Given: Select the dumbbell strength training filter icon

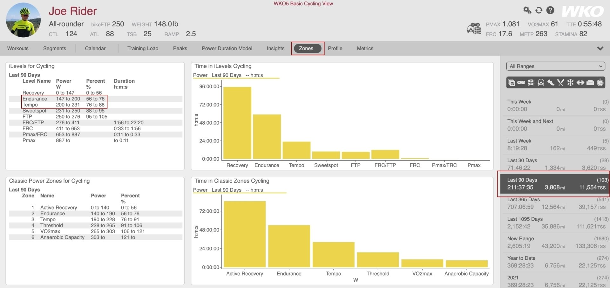Looking at the screenshot, I should coord(580,83).
